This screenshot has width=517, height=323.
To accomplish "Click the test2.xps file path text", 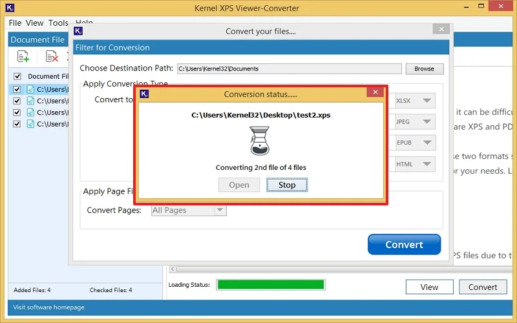I will 261,115.
